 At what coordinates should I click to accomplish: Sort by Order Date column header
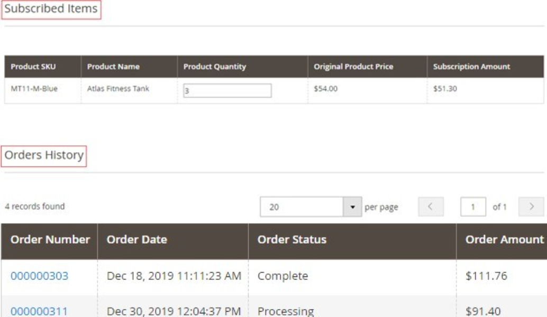[137, 240]
